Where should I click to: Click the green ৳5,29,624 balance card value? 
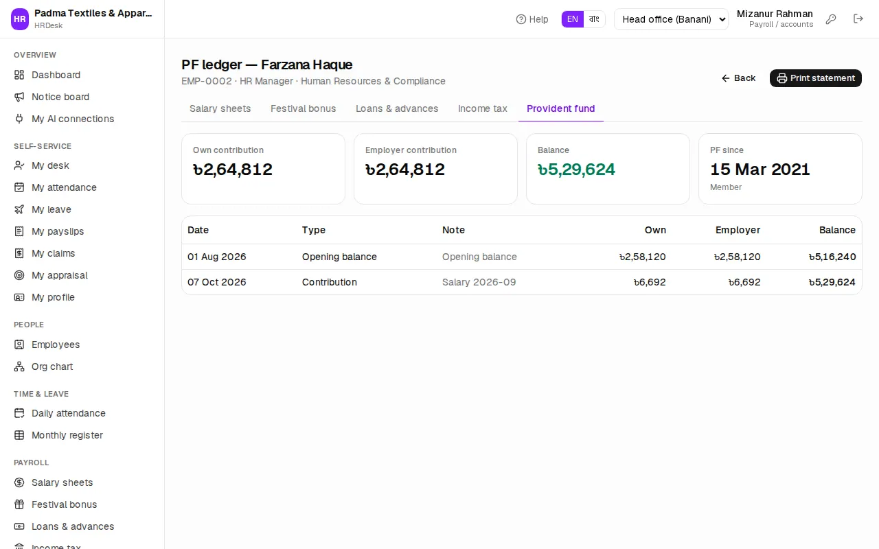tap(577, 170)
